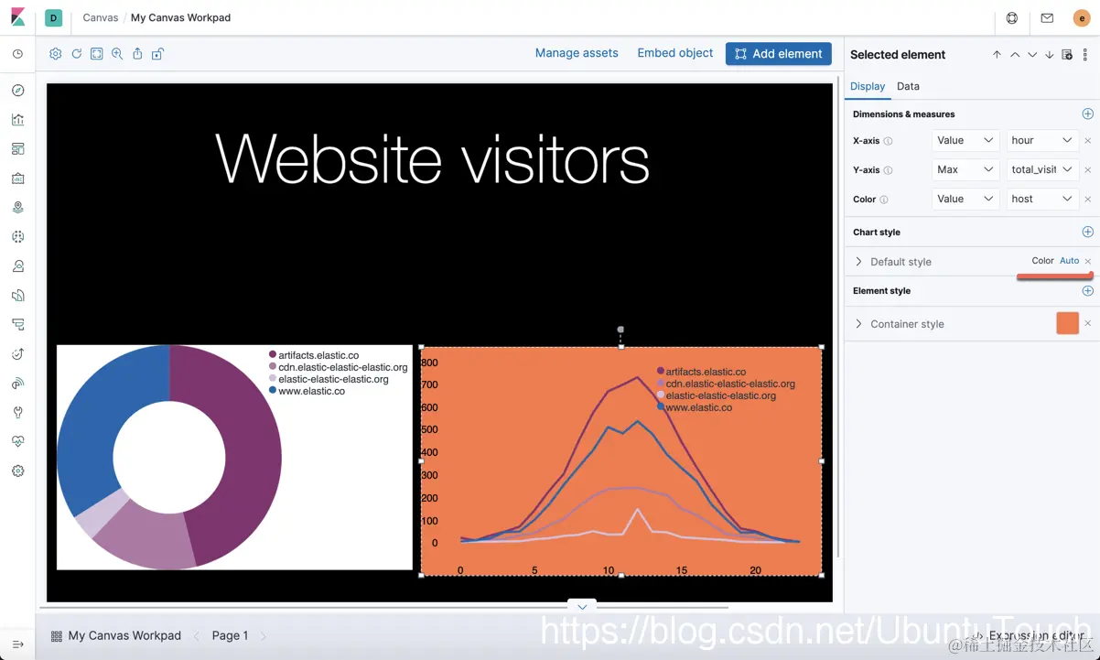Remove the X-axis argument
The width and height of the screenshot is (1100, 660).
1088,141
